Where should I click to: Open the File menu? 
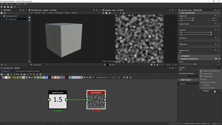point(2,4)
